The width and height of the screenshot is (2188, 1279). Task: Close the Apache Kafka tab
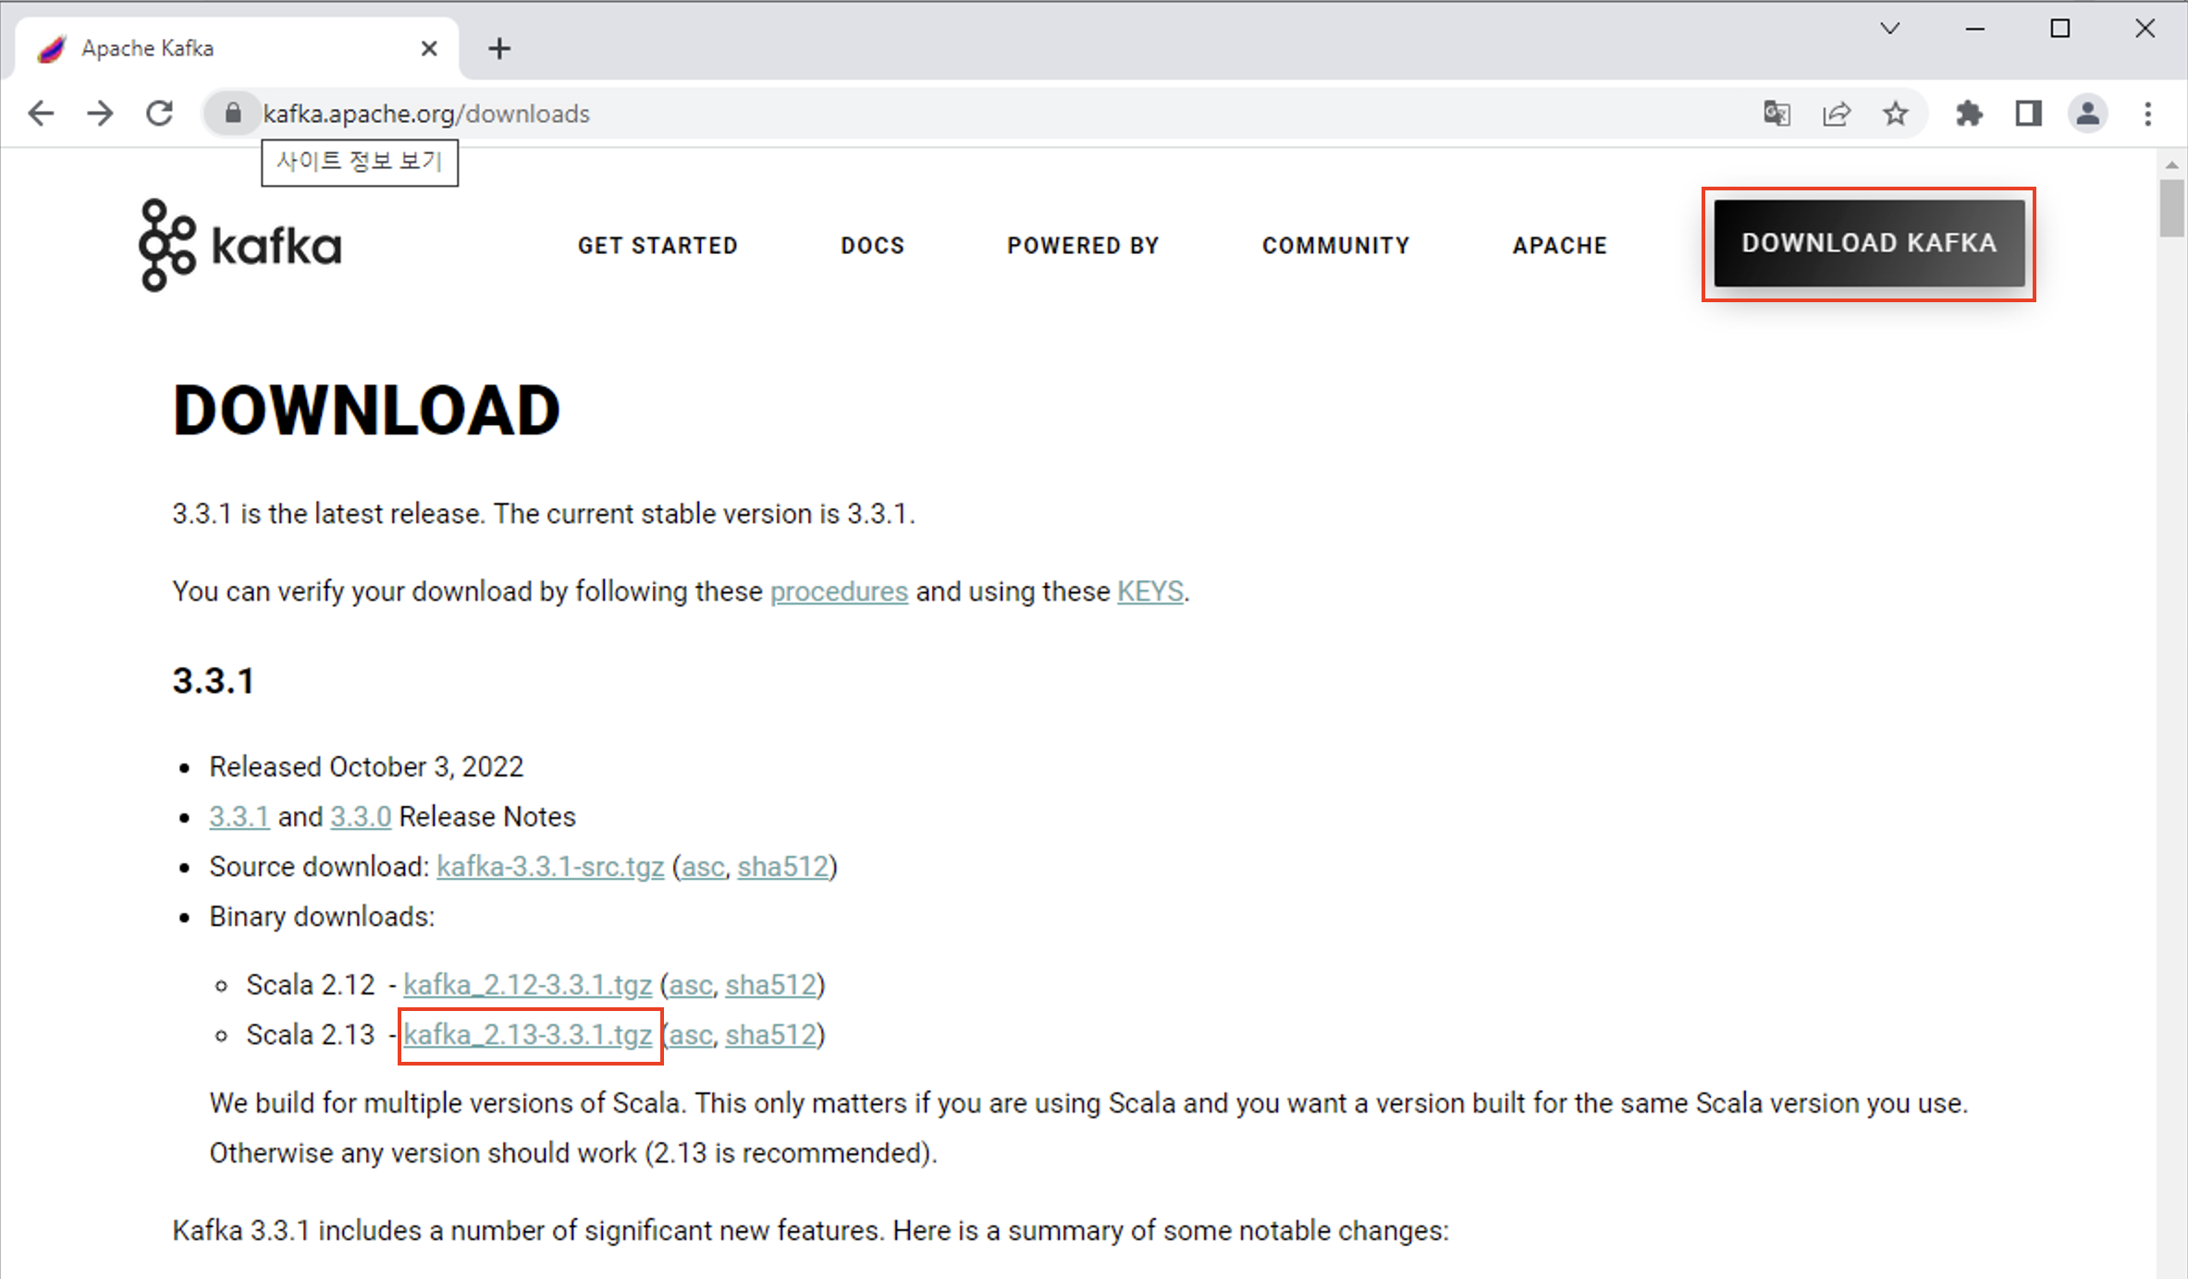pyautogui.click(x=429, y=48)
